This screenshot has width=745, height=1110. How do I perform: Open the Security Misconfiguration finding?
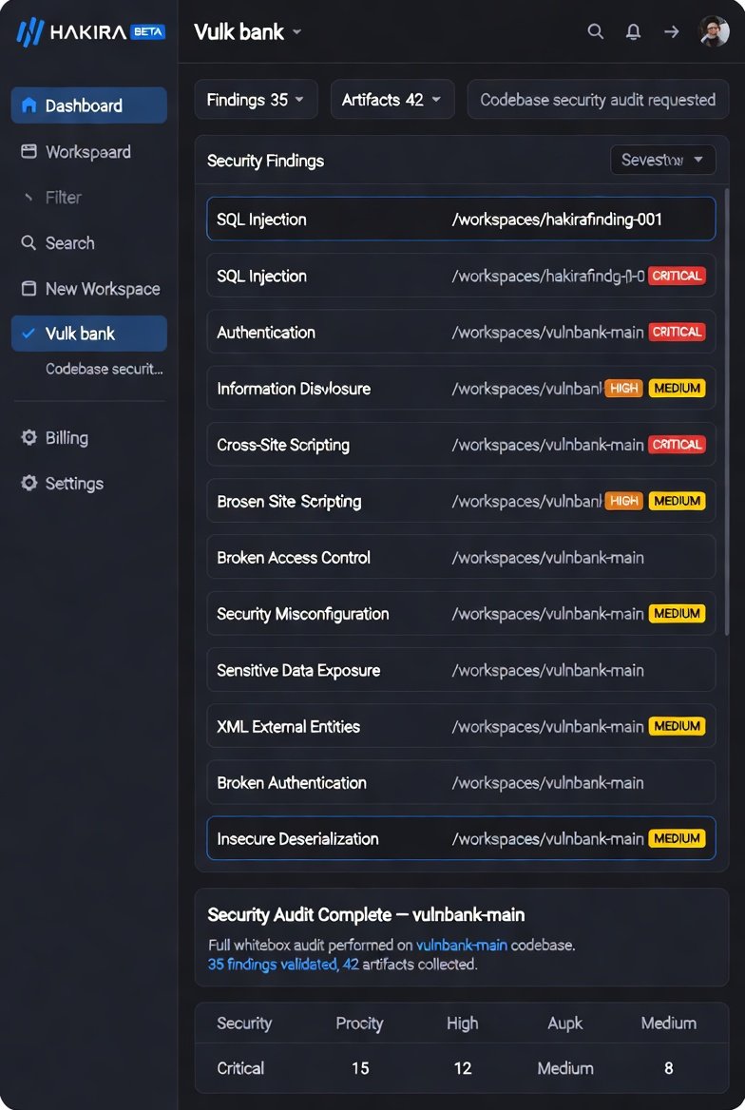[x=461, y=613]
